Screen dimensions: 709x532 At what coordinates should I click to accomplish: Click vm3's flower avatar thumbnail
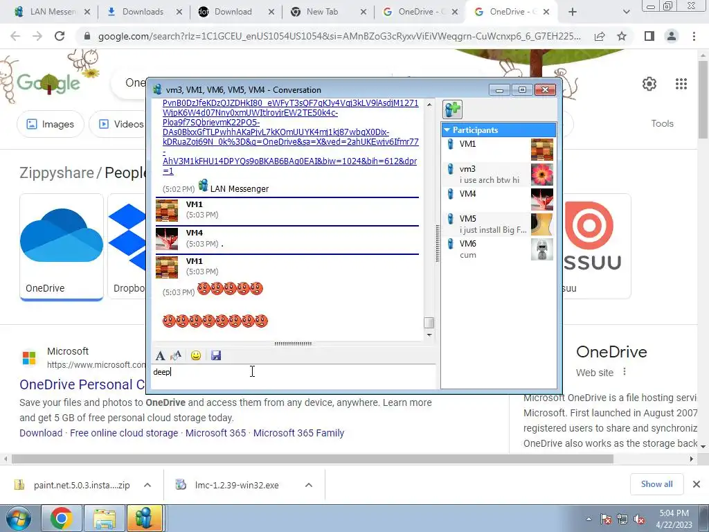541,175
